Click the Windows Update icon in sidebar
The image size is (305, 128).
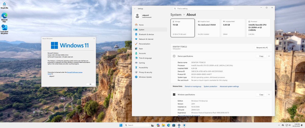[136, 77]
